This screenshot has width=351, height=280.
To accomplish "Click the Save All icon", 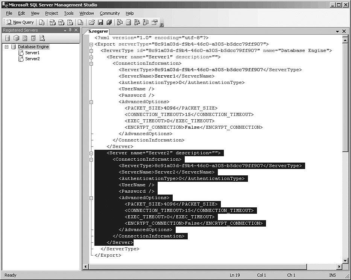I will 109,22.
